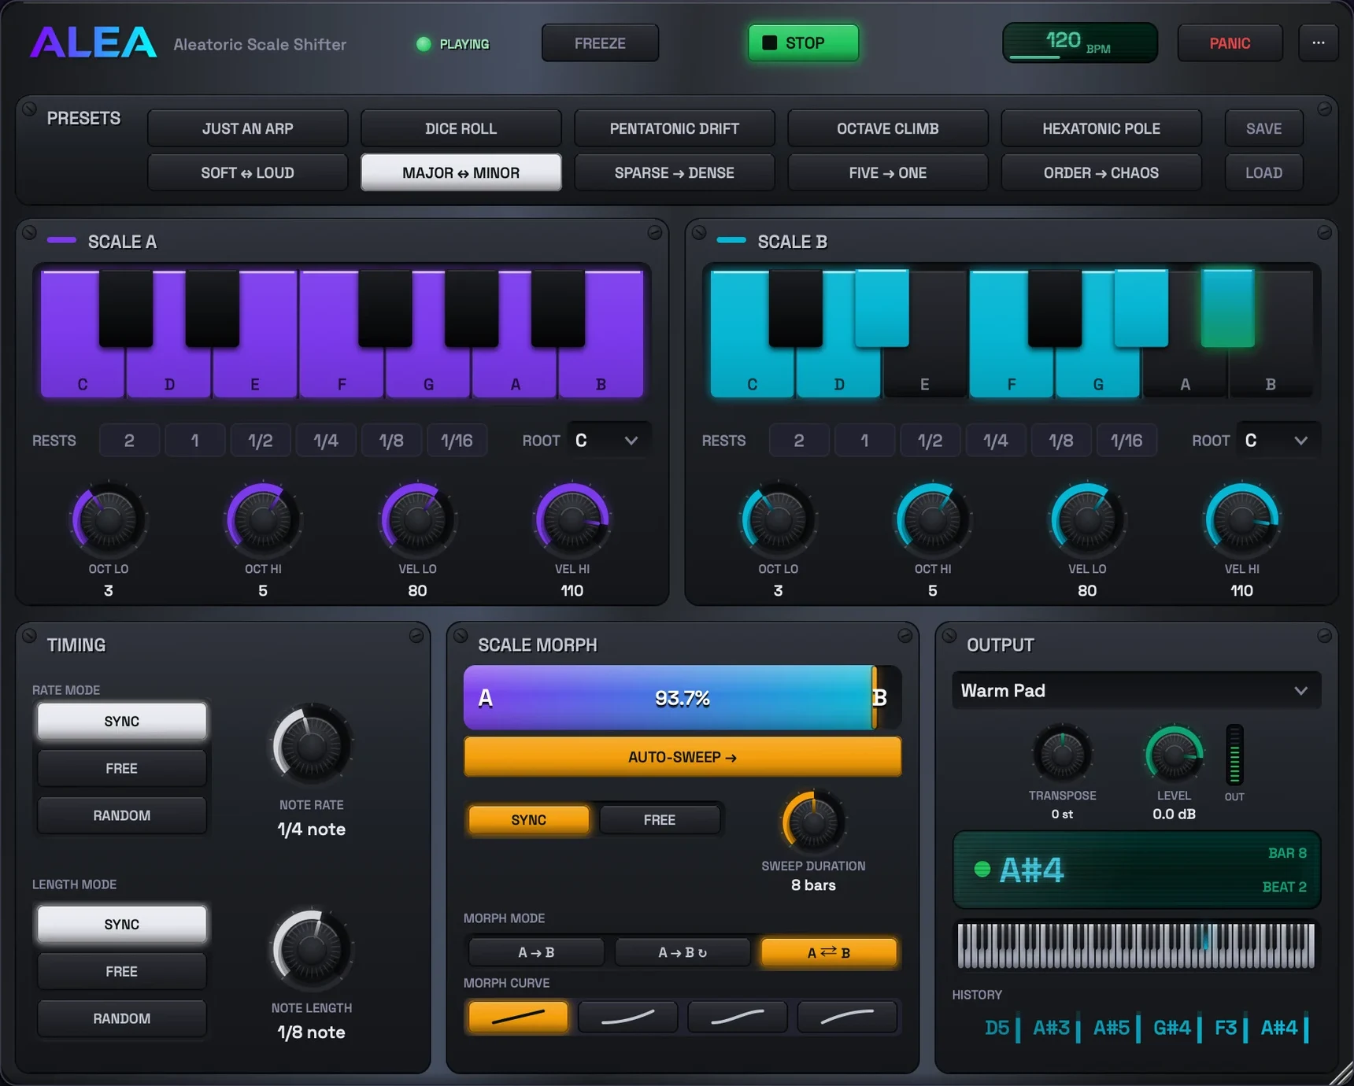The width and height of the screenshot is (1354, 1086).
Task: Click the linear morph curve icon
Action: pos(518,1017)
